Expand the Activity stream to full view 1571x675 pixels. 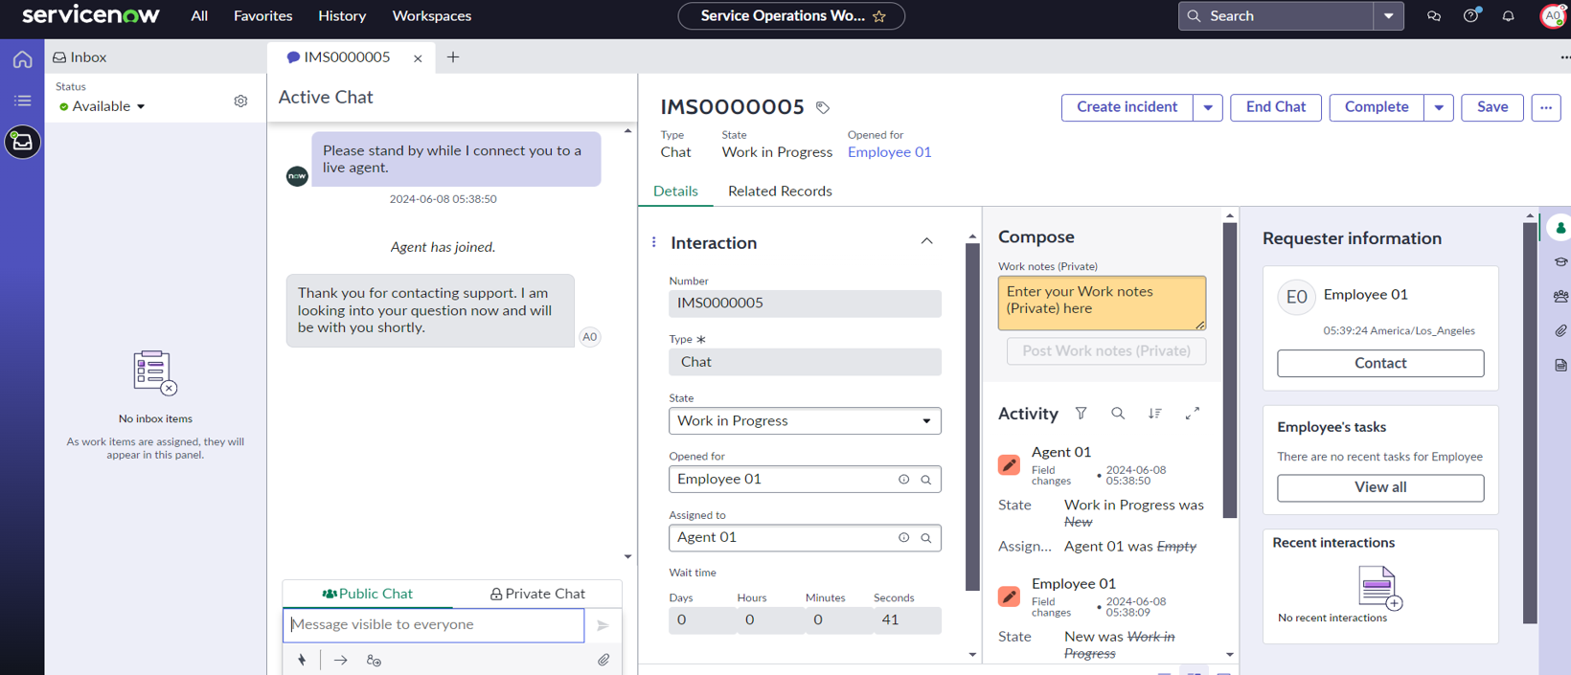click(x=1192, y=414)
